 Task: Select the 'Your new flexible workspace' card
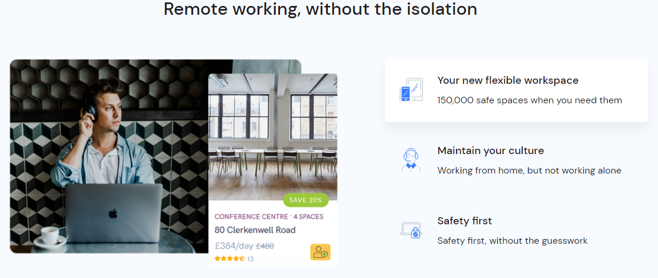coord(516,90)
